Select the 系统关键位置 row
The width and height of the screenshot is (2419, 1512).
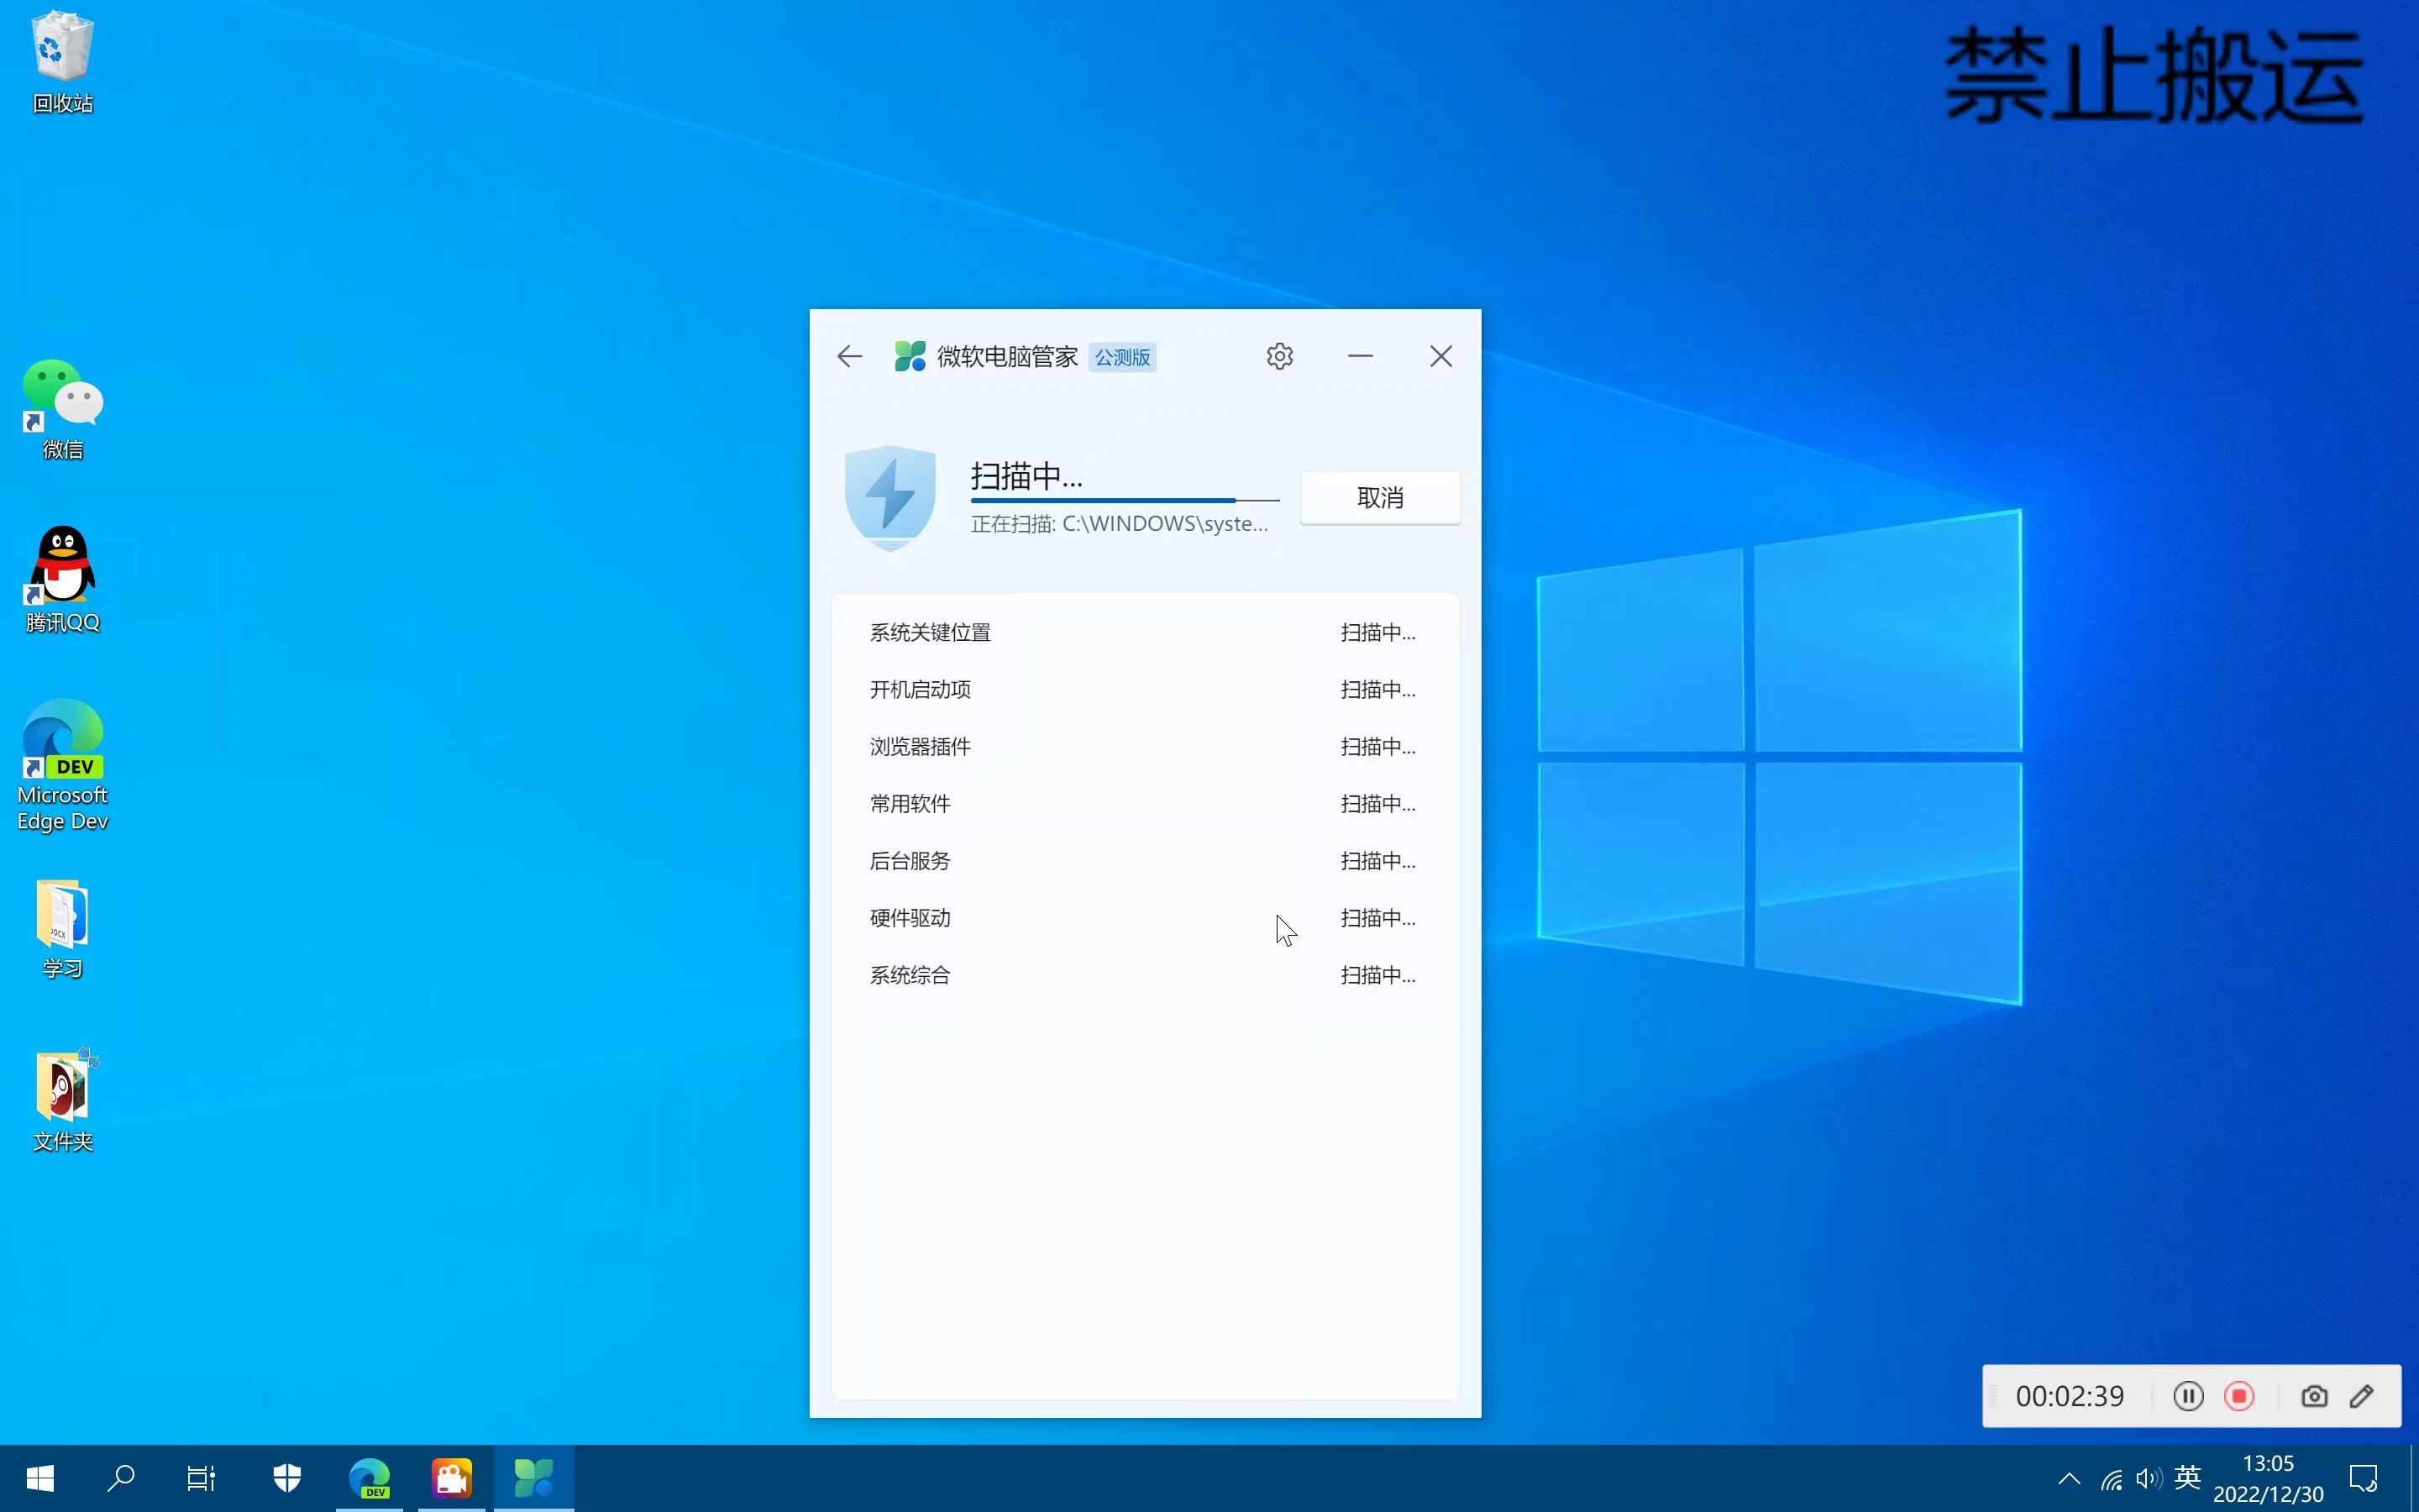click(x=1146, y=633)
